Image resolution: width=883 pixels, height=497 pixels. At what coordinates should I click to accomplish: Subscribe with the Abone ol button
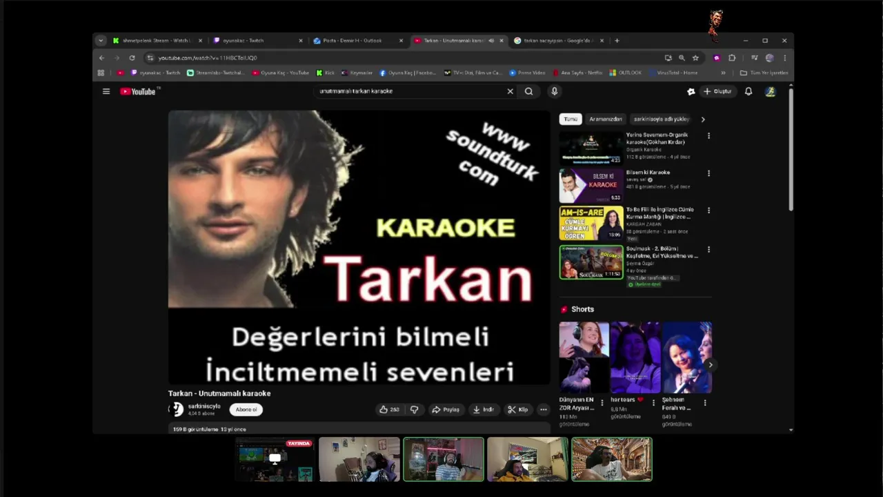[x=246, y=409]
